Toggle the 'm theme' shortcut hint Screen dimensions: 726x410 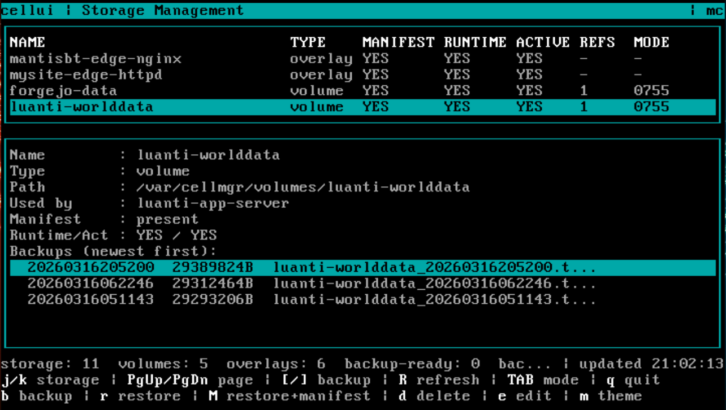(x=611, y=396)
